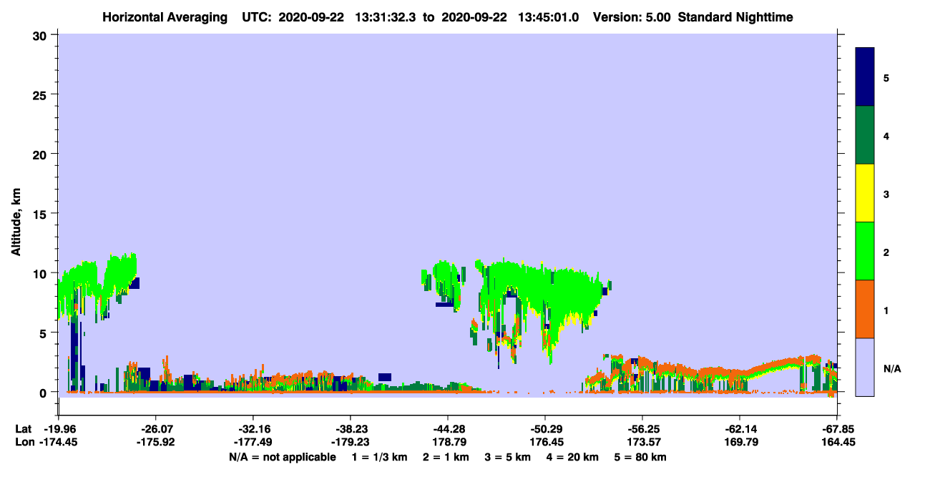Click the altitude tick label '20'
Image resolution: width=930 pixels, height=477 pixels.
coord(41,154)
